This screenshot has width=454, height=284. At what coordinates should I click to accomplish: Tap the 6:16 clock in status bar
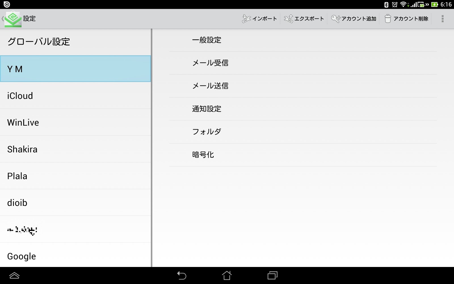pyautogui.click(x=446, y=5)
